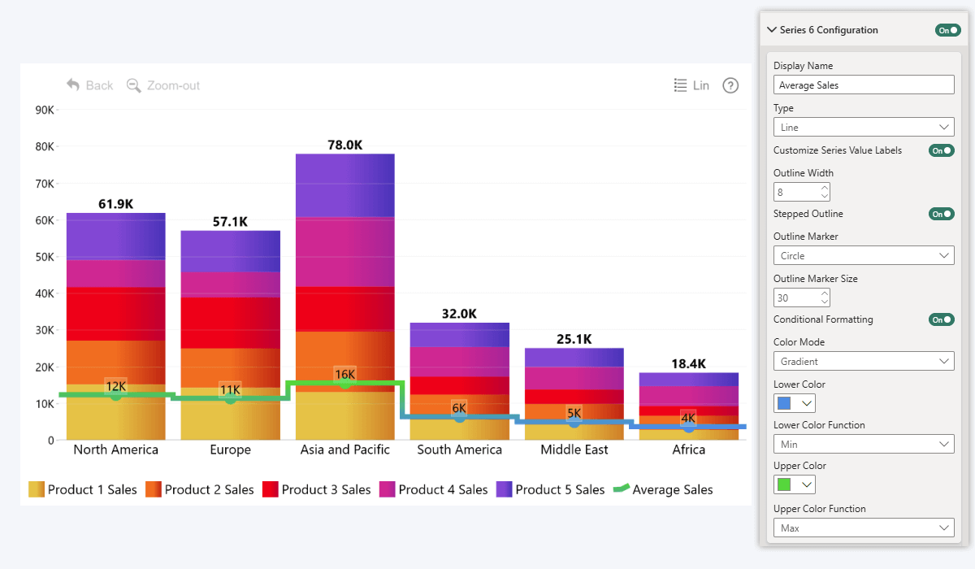This screenshot has height=569, width=975.
Task: Increase Outline Width using up stepper
Action: [825, 188]
